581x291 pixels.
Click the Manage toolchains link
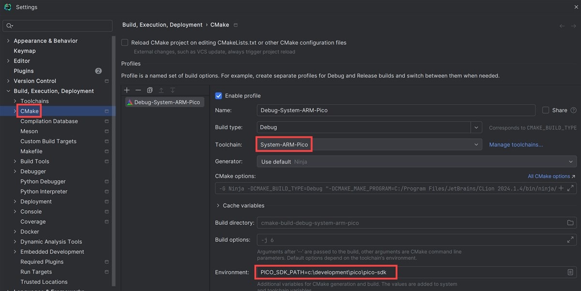pyautogui.click(x=516, y=145)
